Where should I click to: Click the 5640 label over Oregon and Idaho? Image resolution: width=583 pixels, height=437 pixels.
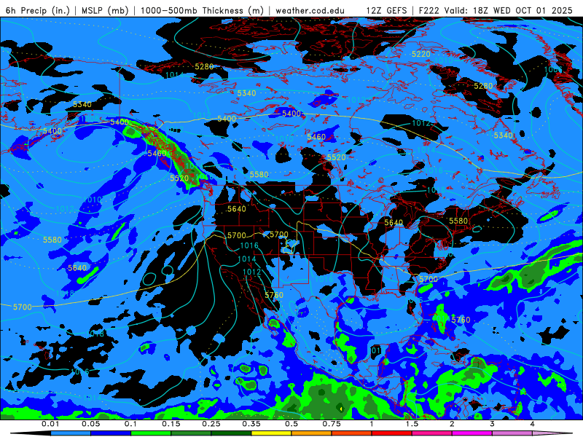click(236, 209)
